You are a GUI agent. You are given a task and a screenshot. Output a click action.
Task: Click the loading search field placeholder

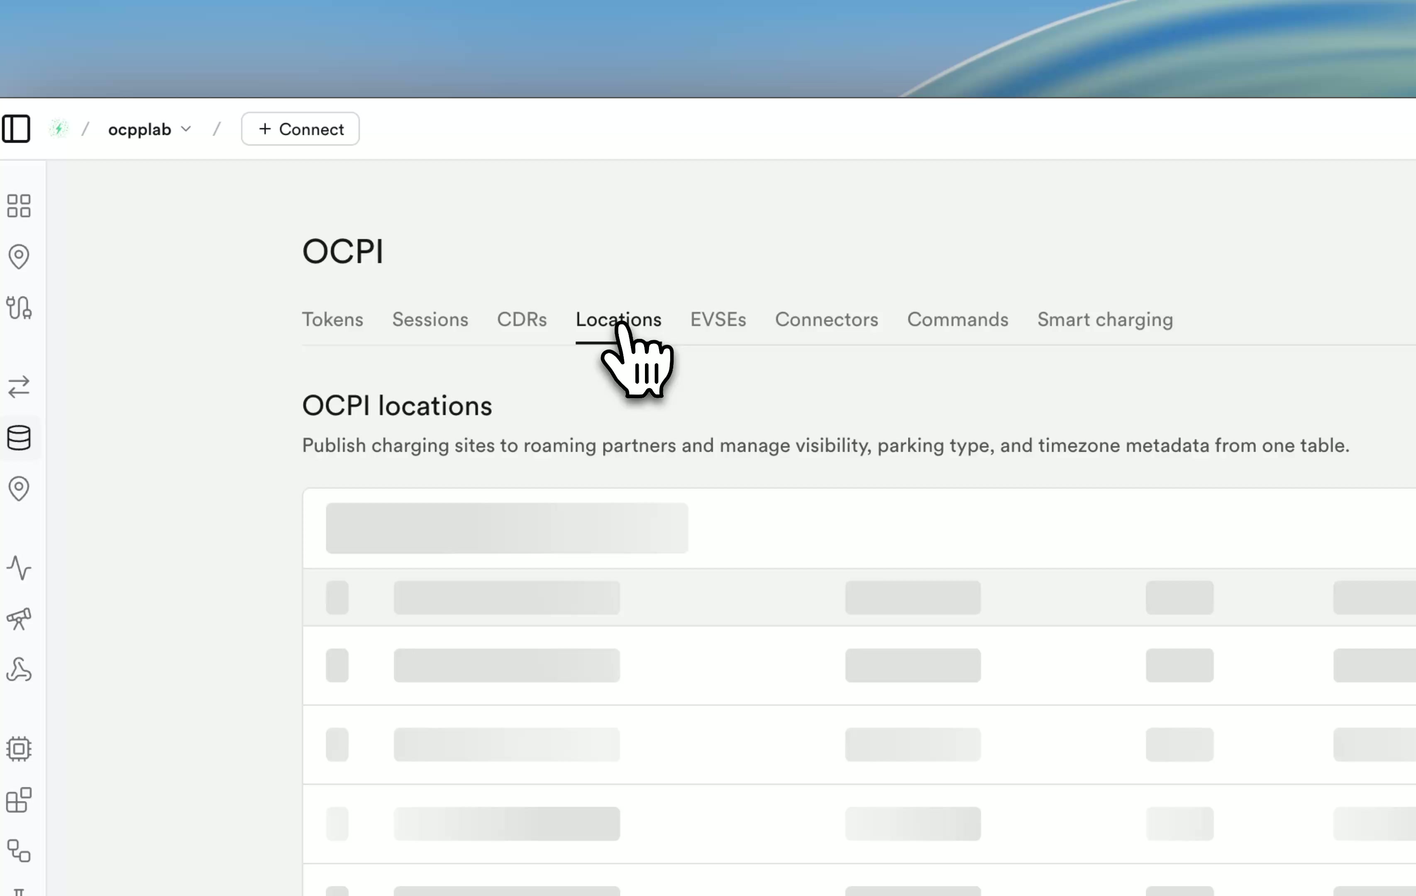pyautogui.click(x=507, y=528)
